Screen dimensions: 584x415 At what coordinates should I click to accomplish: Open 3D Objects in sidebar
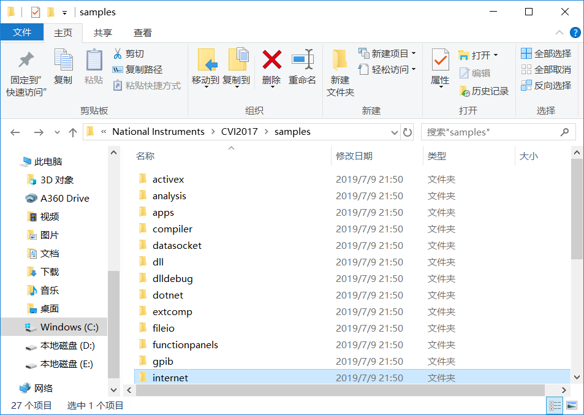click(50, 180)
